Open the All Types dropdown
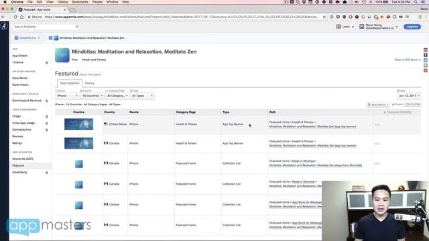The image size is (429, 241). [x=142, y=96]
